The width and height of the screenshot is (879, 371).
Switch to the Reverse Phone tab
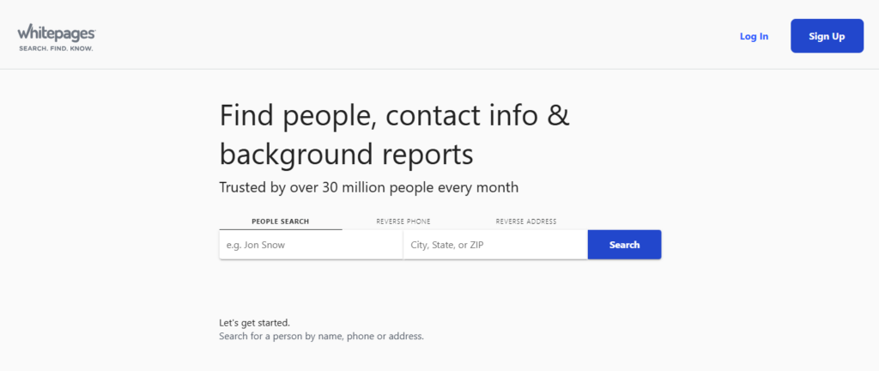tap(403, 222)
